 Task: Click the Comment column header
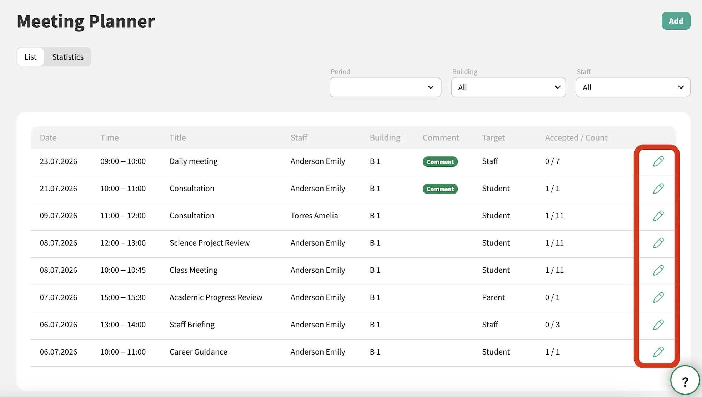pos(441,137)
